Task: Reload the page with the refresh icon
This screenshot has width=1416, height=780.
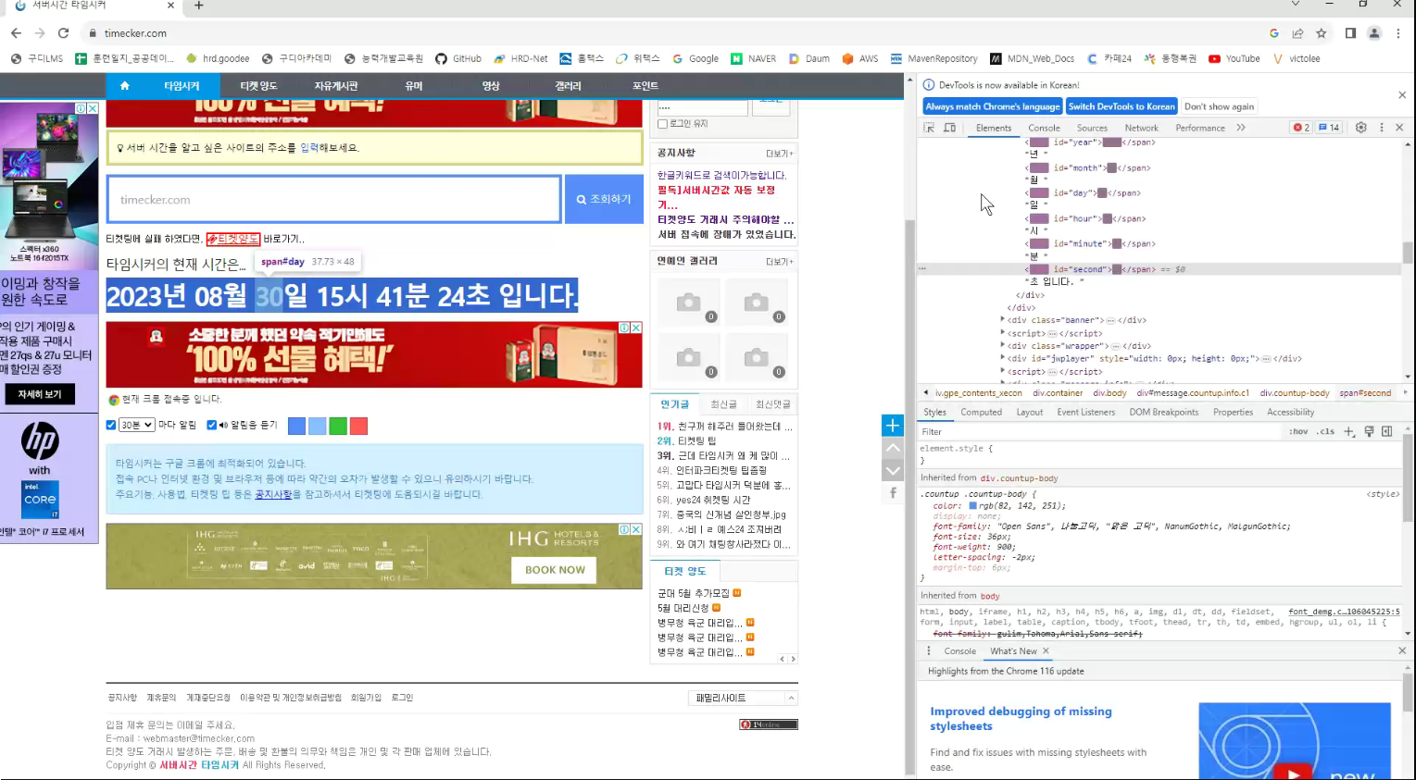Action: pyautogui.click(x=63, y=33)
